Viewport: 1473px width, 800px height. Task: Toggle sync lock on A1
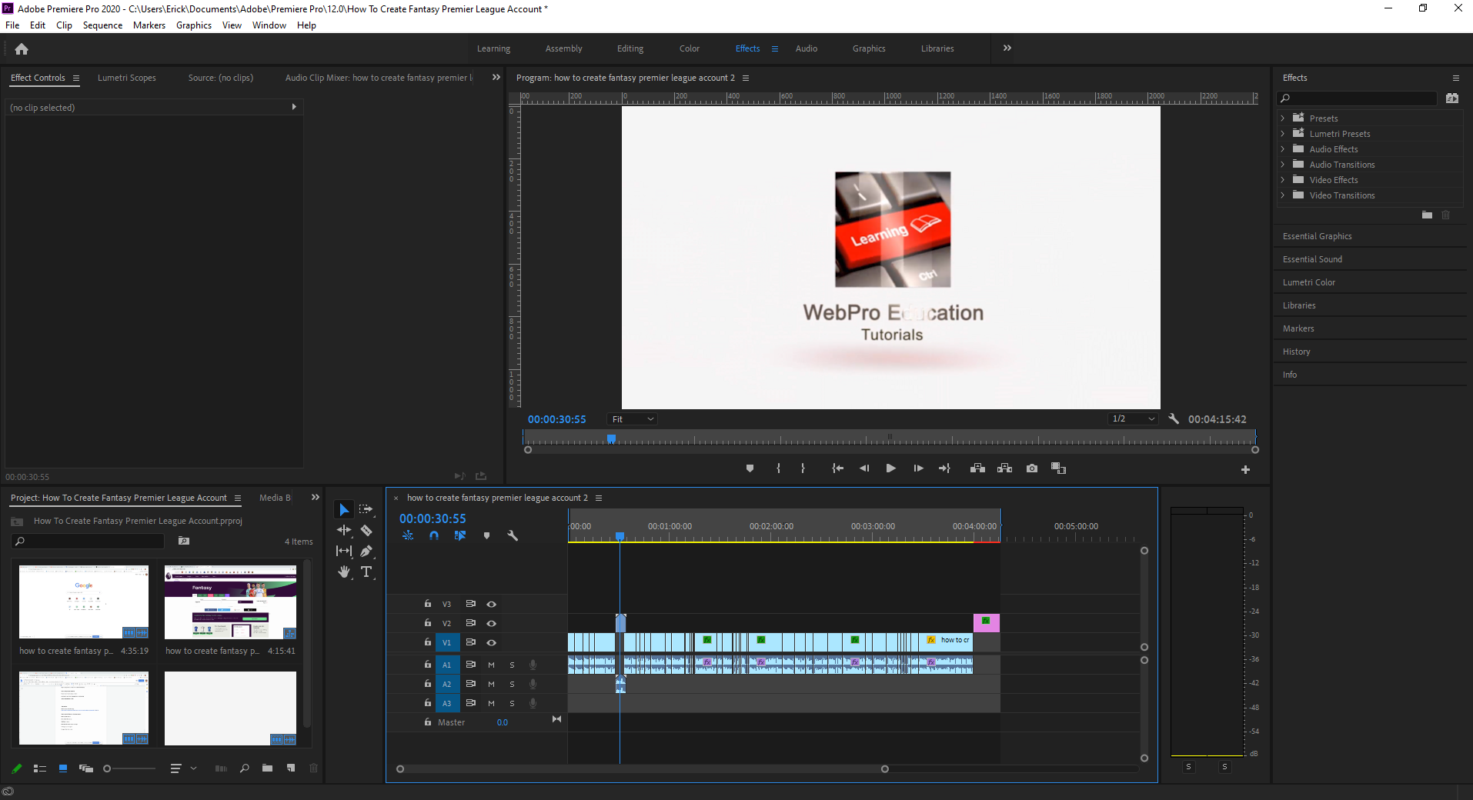[470, 665]
